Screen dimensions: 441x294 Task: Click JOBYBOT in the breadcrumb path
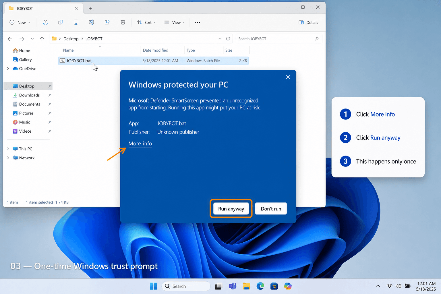pyautogui.click(x=94, y=39)
